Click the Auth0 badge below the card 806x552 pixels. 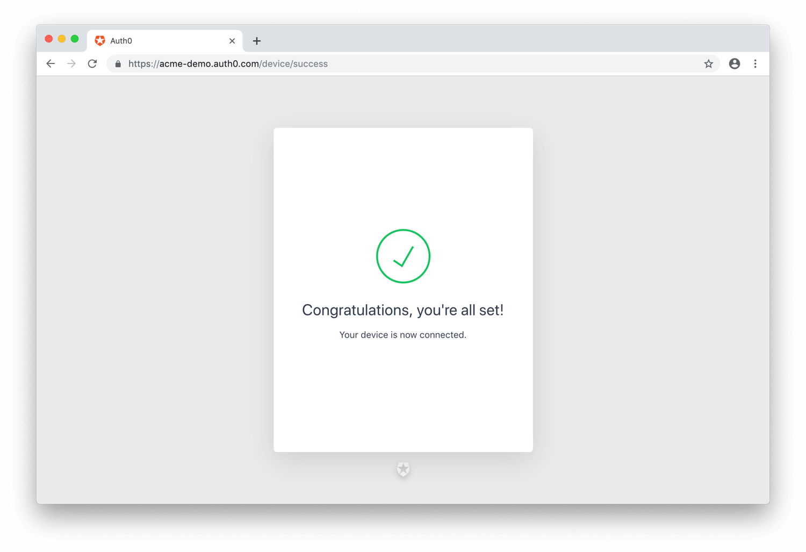tap(403, 469)
